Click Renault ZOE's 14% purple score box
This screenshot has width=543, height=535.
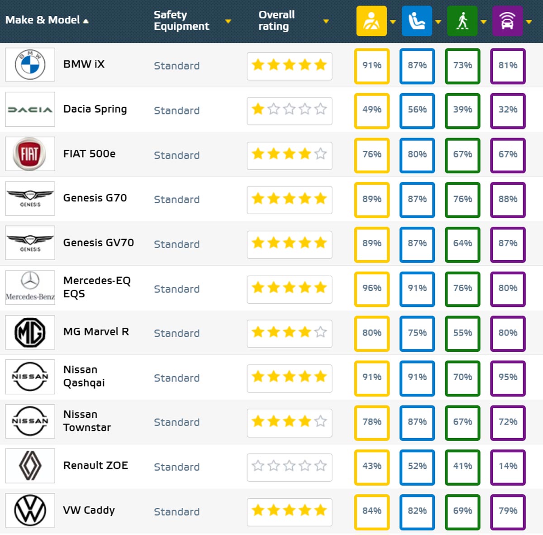508,466
